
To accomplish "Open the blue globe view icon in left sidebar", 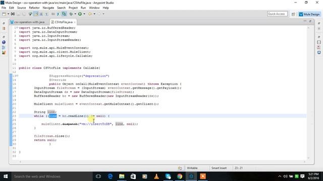I will coord(4,42).
